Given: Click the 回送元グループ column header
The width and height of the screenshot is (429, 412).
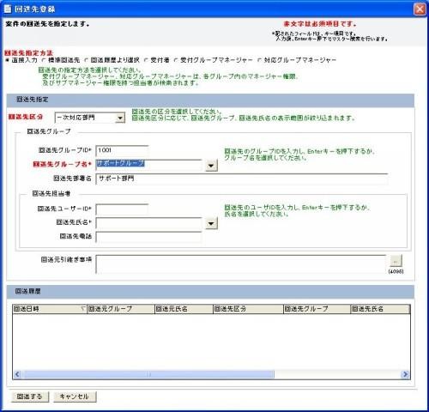Looking at the screenshot, I should point(121,309).
